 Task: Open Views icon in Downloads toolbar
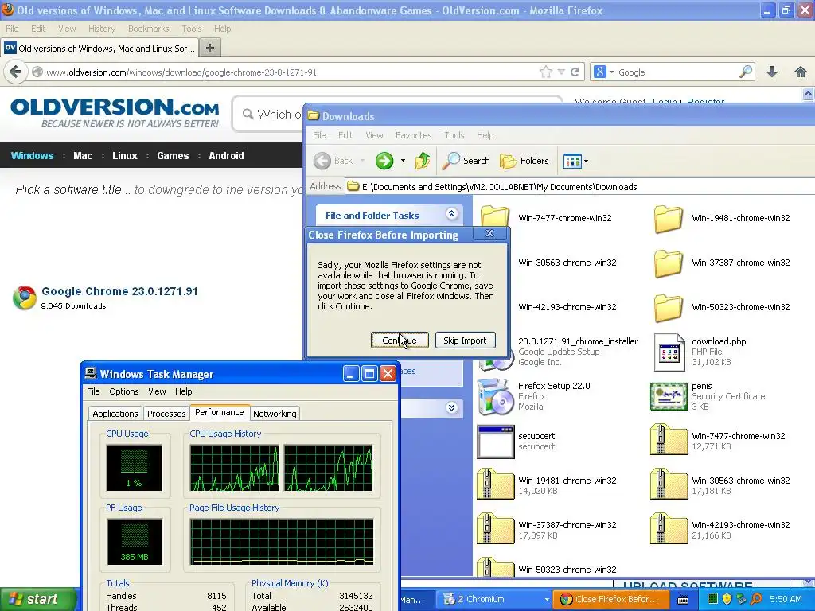pos(572,161)
